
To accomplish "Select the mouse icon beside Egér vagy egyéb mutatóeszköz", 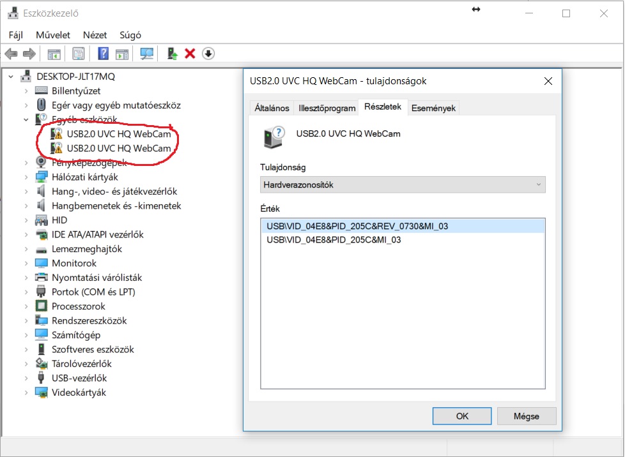I will tap(41, 105).
